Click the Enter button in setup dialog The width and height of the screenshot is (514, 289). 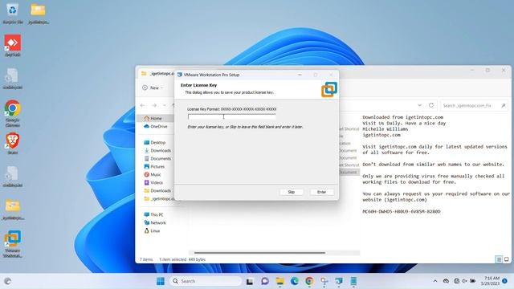click(321, 192)
